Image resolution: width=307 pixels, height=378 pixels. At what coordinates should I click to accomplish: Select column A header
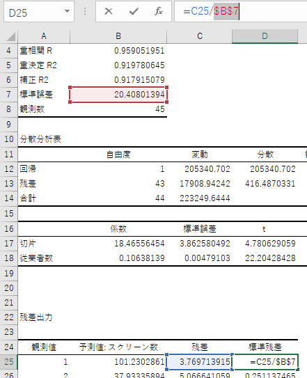[x=44, y=36]
